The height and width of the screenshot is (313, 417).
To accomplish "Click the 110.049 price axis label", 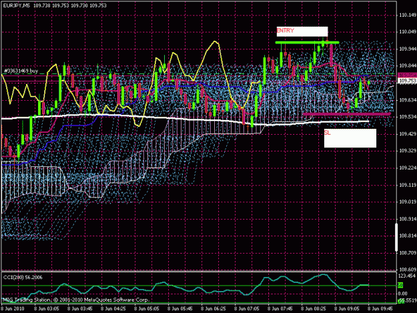I will [408, 32].
